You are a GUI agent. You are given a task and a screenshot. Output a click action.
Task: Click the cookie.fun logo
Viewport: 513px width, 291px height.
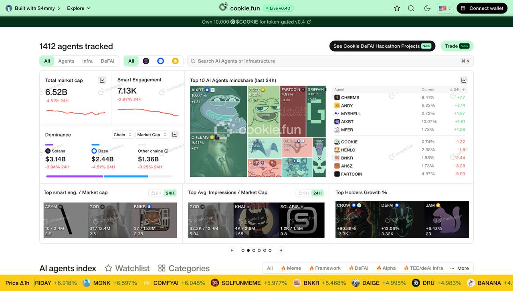click(x=240, y=8)
